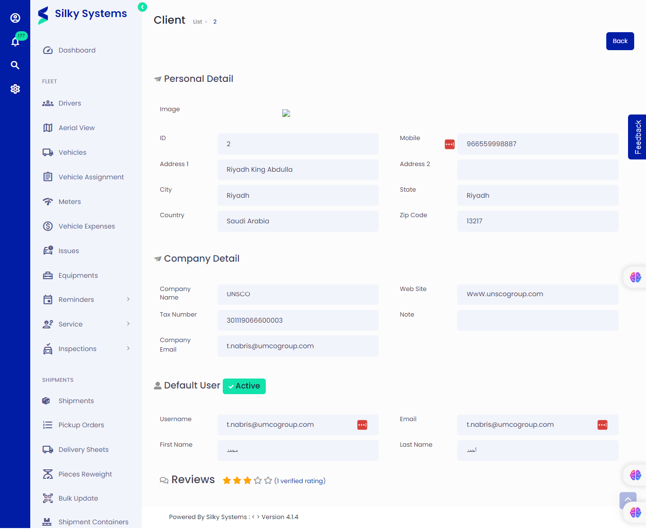Open the settings gear icon
Screen dimensions: 646x529
click(x=15, y=89)
